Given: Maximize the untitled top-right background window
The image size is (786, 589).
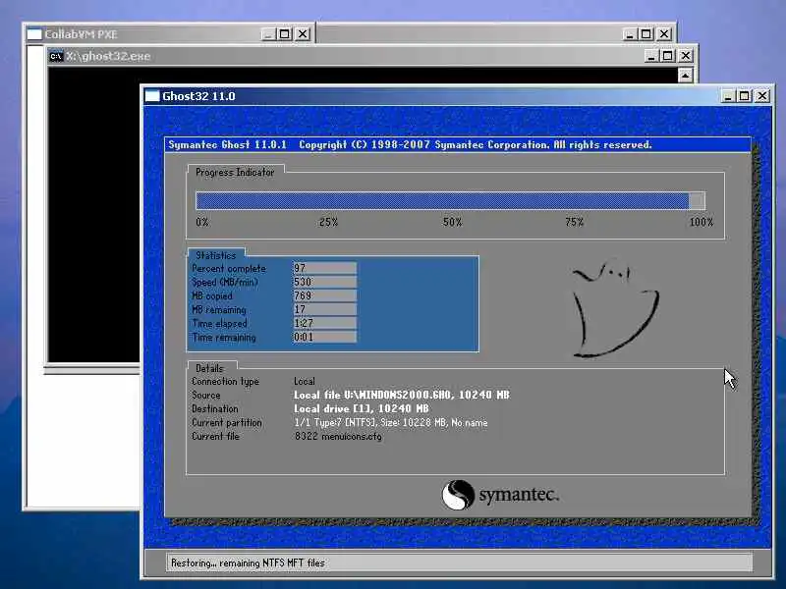Looking at the screenshot, I should click(646, 34).
